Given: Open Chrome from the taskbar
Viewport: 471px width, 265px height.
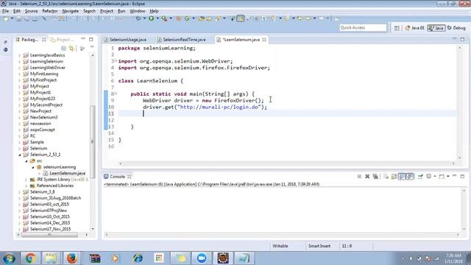Looking at the screenshot, I should tap(30, 258).
